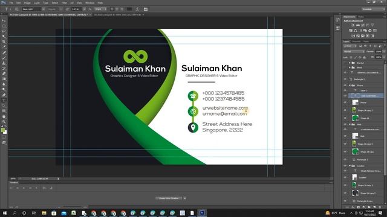Screen dimensions: 387x217
Task: Select the Move tool
Action: tap(4, 20)
